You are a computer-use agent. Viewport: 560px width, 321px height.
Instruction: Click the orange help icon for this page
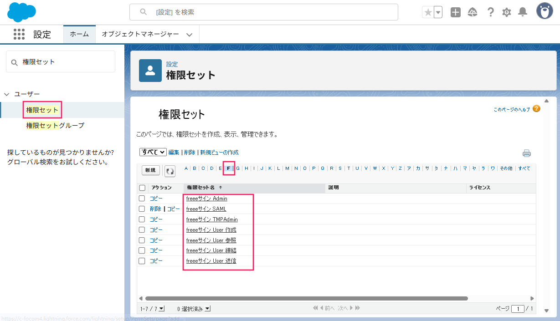pyautogui.click(x=536, y=109)
